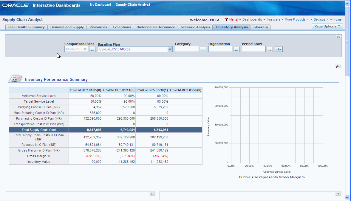Switch to the Plan Health Summary tab

click(26, 27)
